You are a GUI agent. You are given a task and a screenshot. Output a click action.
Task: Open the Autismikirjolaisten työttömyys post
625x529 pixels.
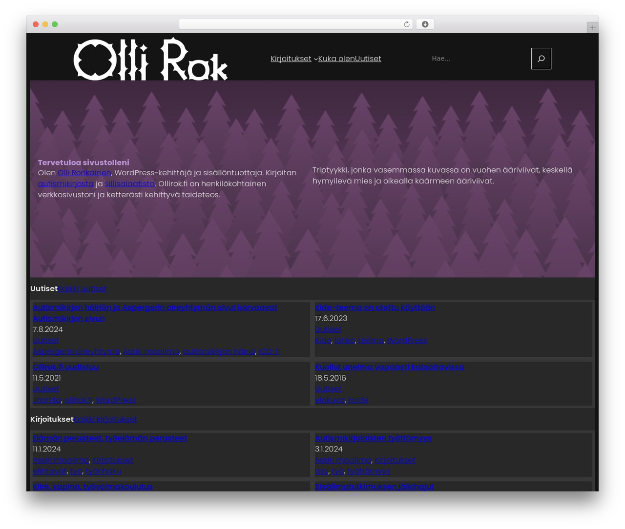(x=373, y=438)
